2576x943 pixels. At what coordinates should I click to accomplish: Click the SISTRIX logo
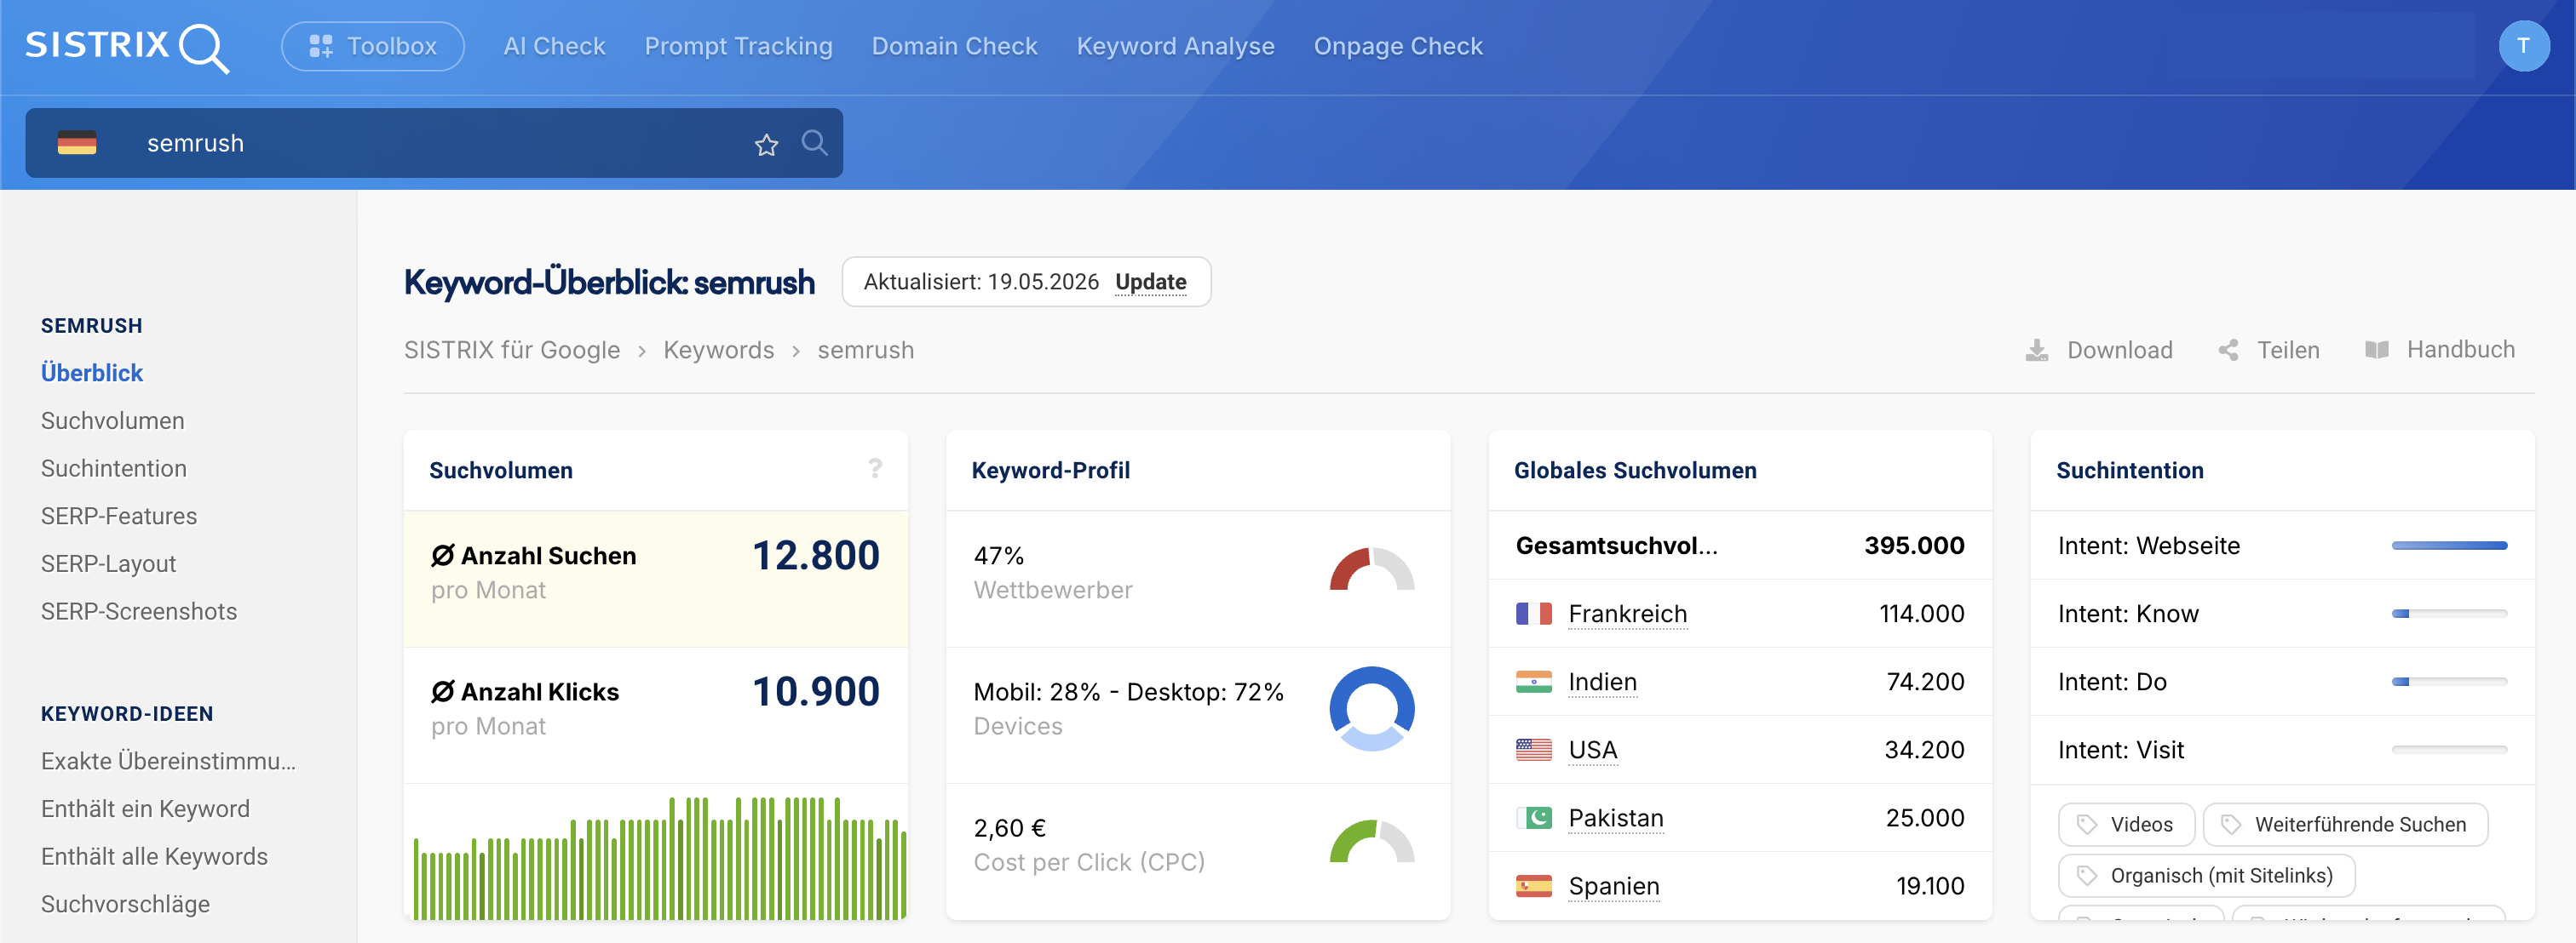(127, 46)
